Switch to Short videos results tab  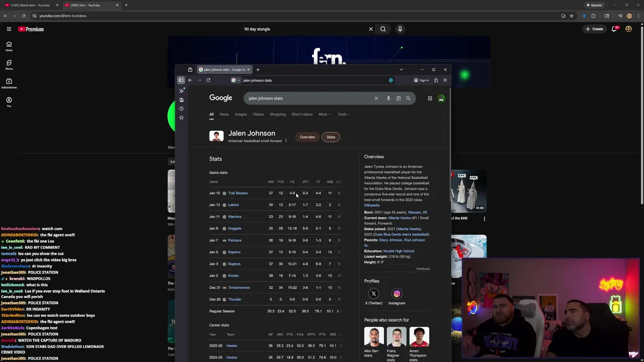coord(302,114)
